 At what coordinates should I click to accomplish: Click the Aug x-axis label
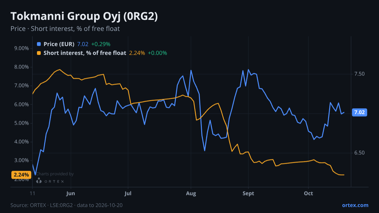pyautogui.click(x=191, y=193)
